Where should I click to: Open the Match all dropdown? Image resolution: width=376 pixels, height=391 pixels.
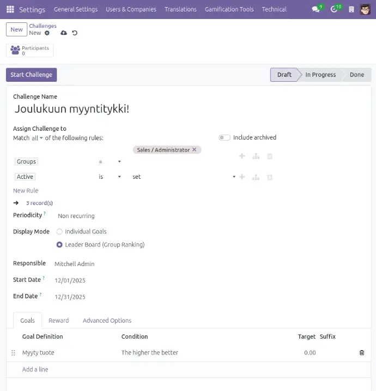(37, 139)
